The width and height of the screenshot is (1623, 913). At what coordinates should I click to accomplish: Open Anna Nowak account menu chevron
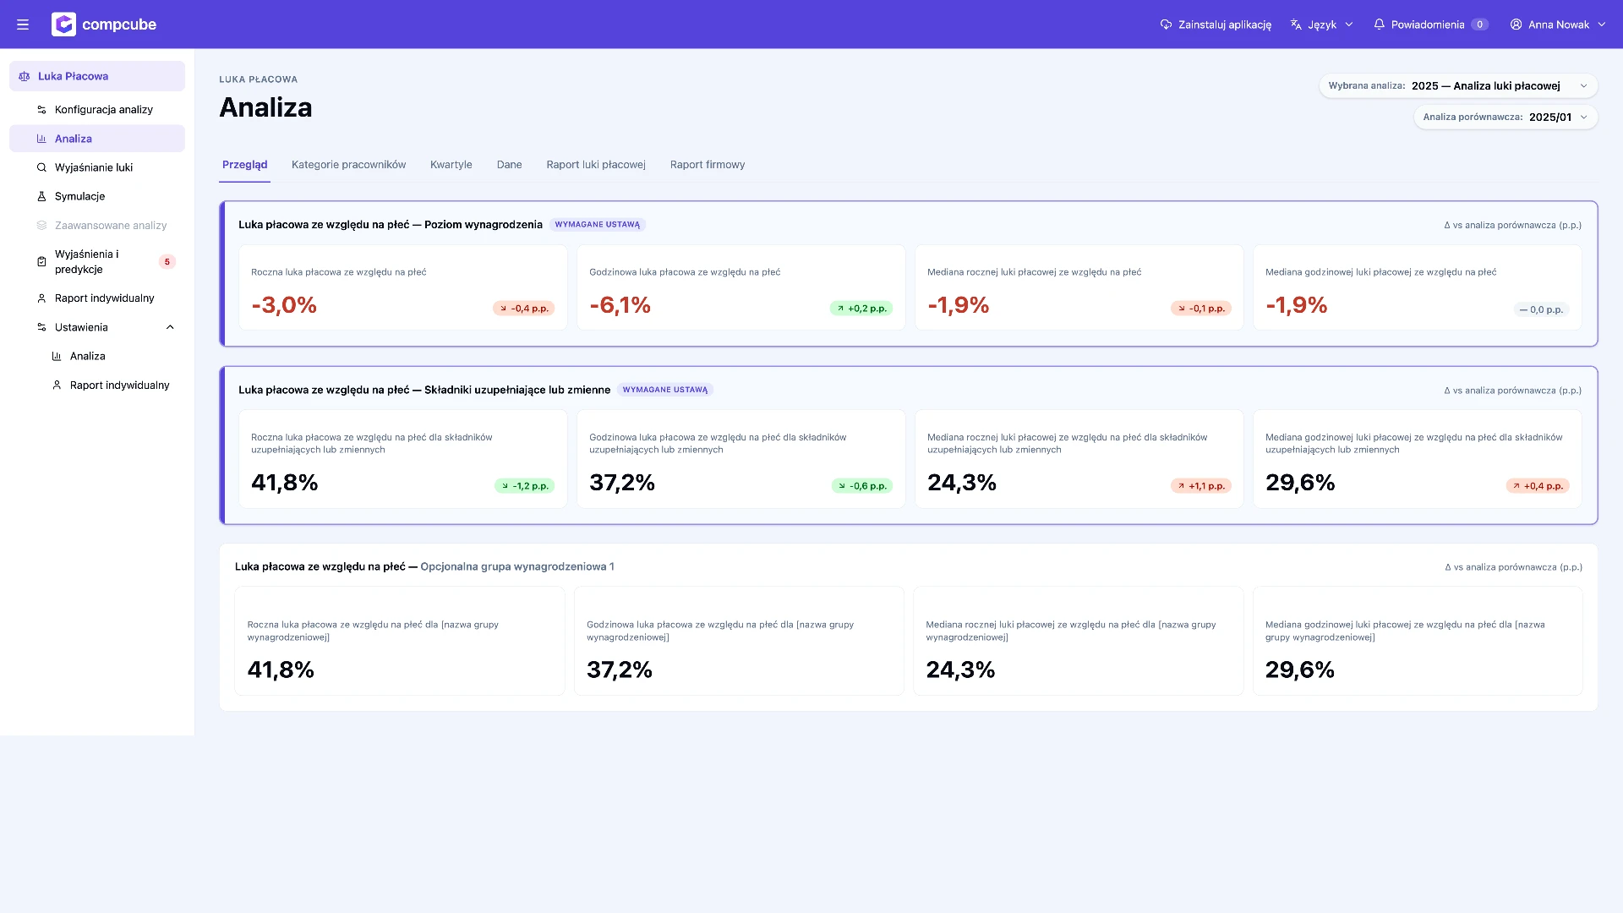[x=1601, y=25]
